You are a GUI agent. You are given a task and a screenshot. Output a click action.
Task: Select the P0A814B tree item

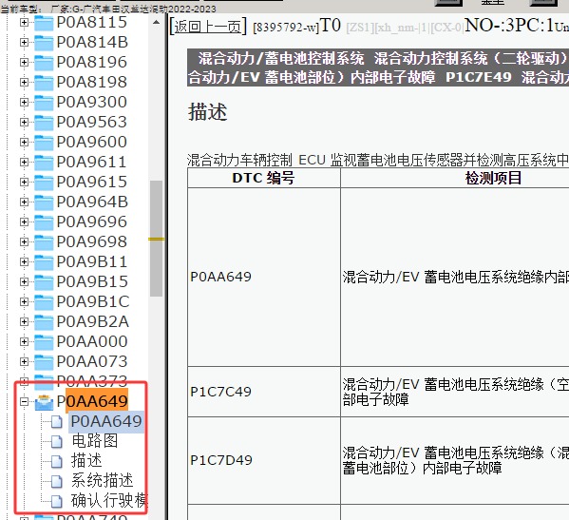point(92,43)
